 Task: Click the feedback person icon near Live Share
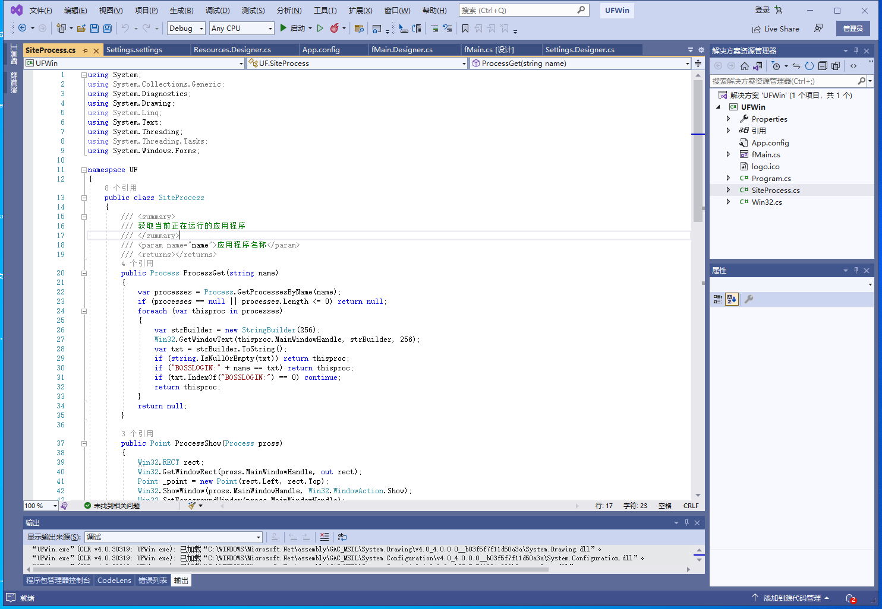[819, 28]
